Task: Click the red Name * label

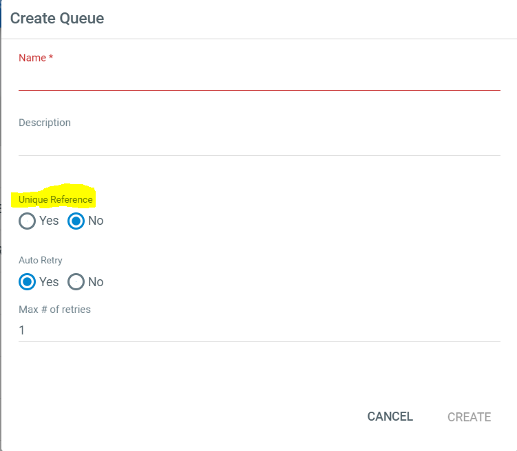Action: coord(32,58)
